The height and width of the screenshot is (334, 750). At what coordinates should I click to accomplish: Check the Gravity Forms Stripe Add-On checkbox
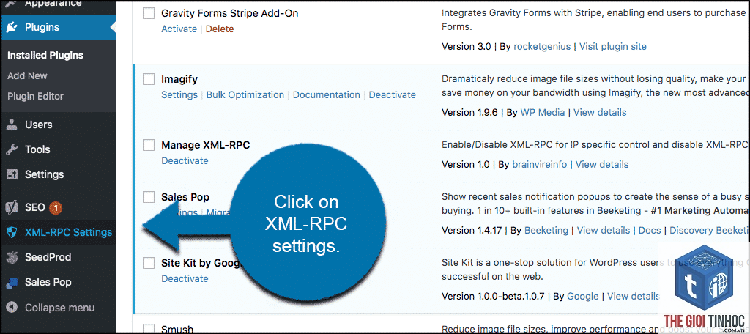(149, 13)
